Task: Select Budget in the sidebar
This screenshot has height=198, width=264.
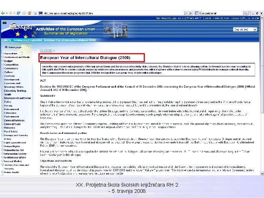Action: pyautogui.click(x=8, y=61)
